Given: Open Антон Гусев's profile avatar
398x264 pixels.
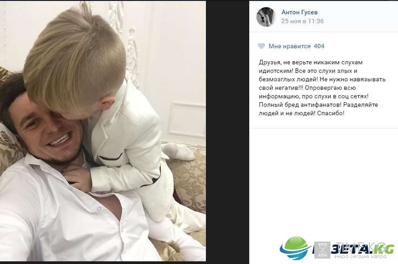Looking at the screenshot, I should click(x=266, y=17).
